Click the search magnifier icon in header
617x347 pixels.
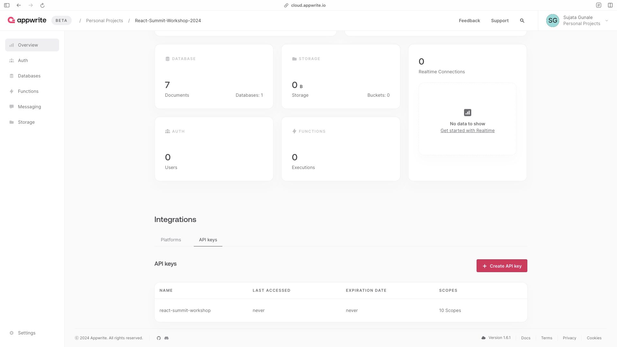[x=522, y=21]
